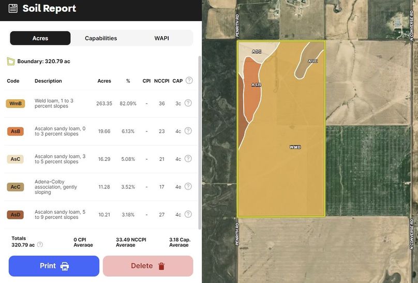Select the Acres tab

[x=40, y=38]
